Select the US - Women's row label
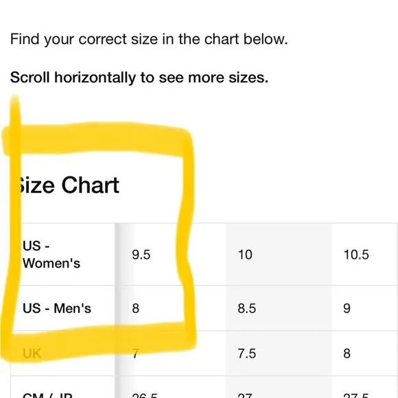The image size is (398, 398). tap(51, 255)
